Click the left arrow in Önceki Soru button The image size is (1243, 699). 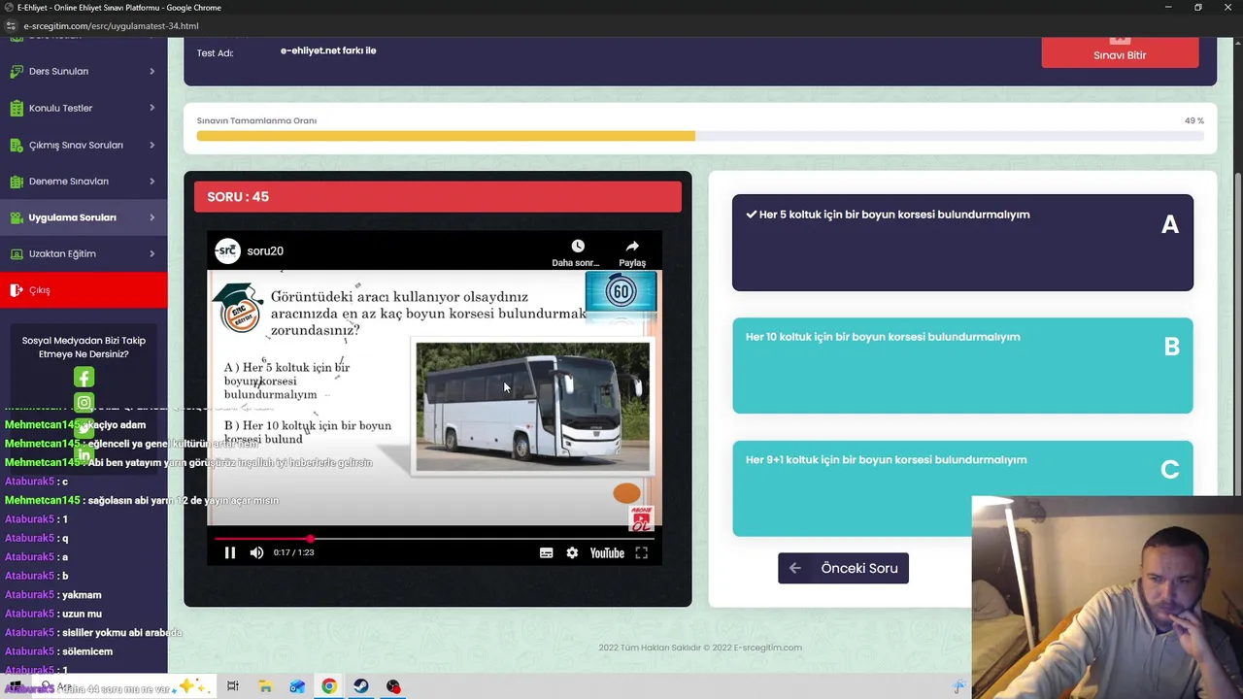[795, 568]
